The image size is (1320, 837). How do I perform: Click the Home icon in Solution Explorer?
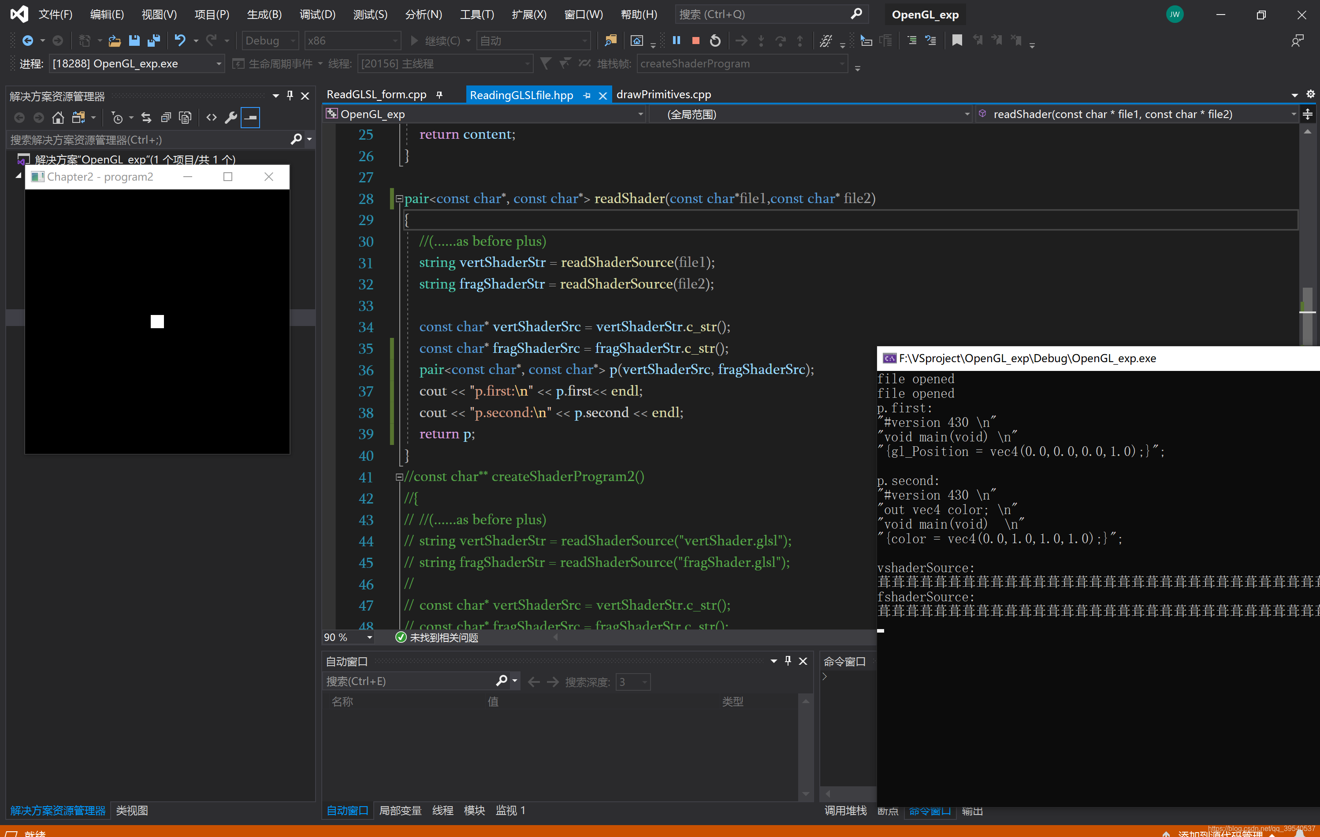pos(58,117)
